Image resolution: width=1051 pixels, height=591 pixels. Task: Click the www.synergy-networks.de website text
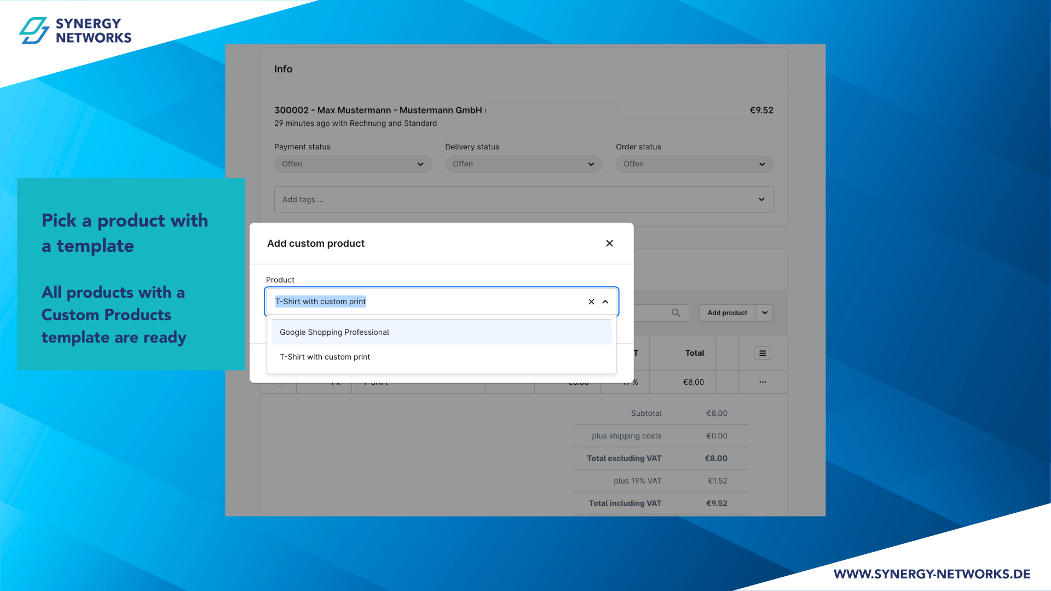click(x=932, y=574)
